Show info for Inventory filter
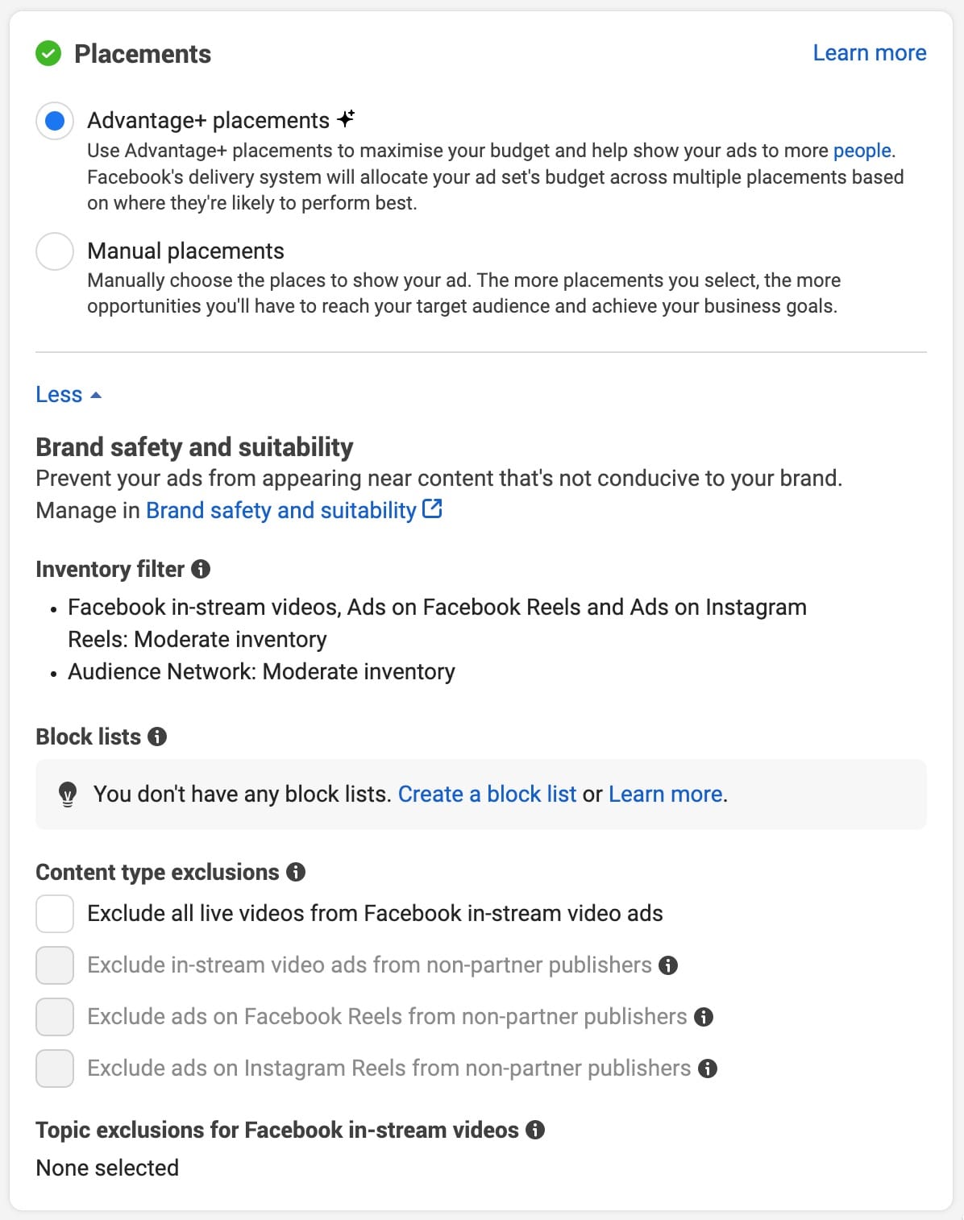 tap(201, 569)
